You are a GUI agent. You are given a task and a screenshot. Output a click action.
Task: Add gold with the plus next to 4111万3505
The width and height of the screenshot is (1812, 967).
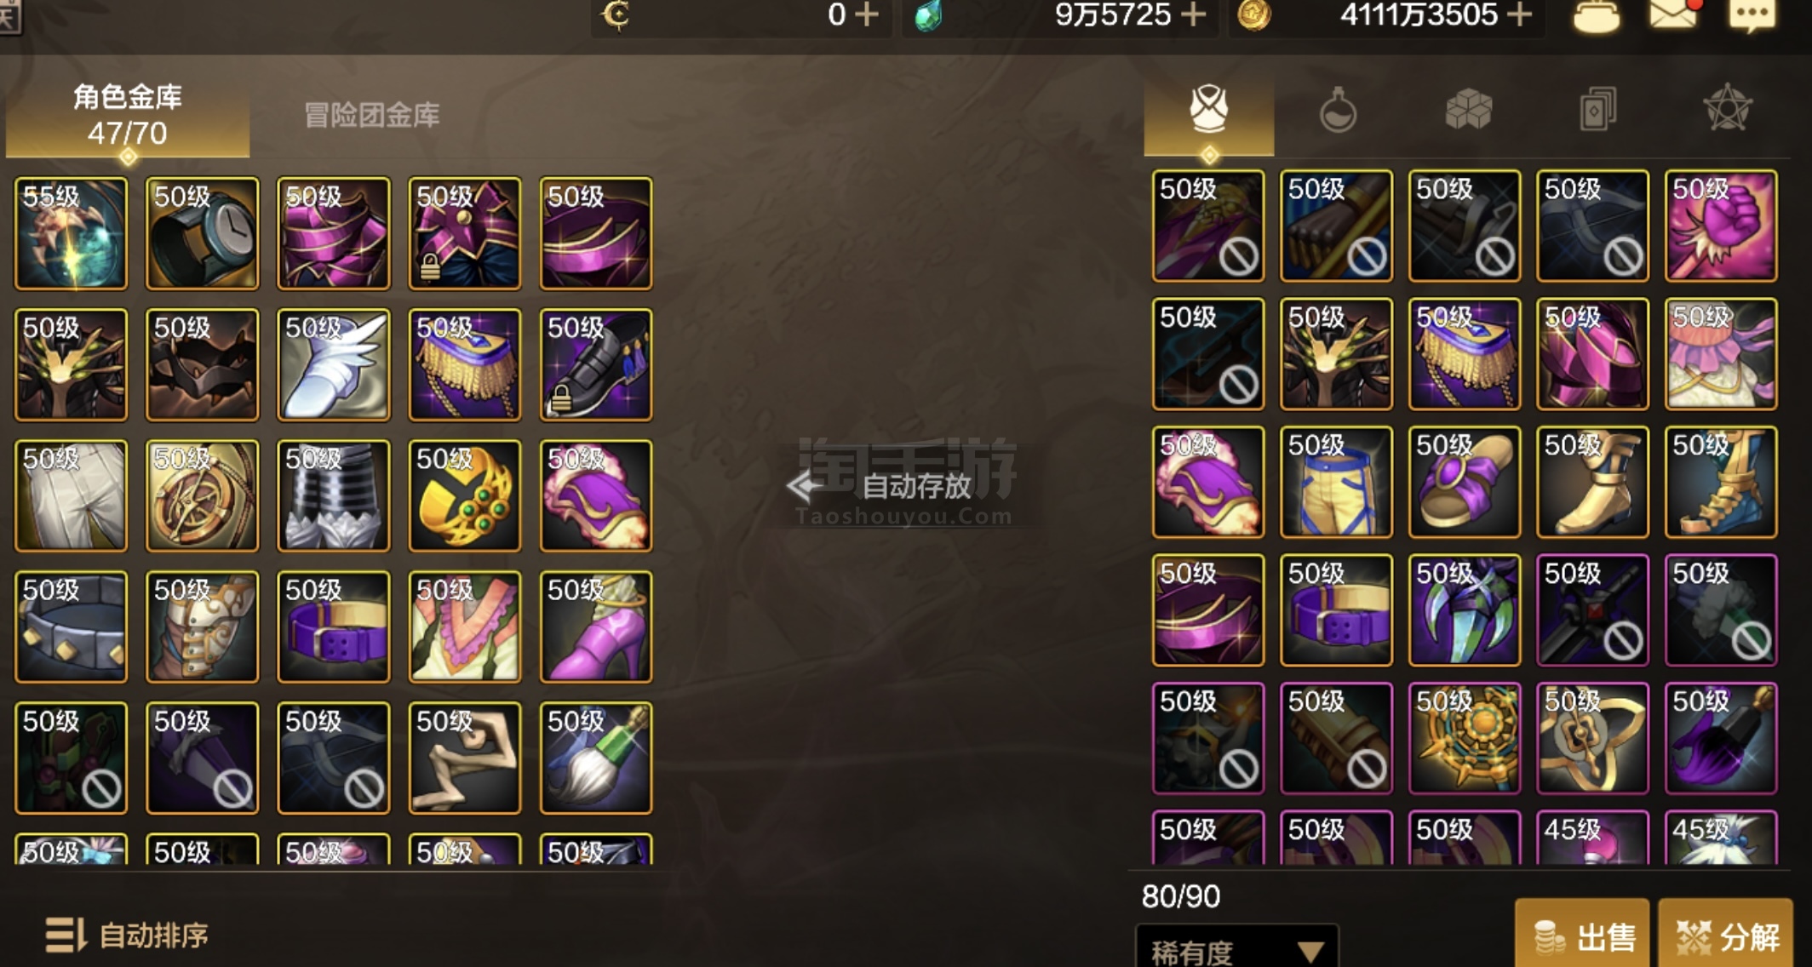(x=1520, y=14)
